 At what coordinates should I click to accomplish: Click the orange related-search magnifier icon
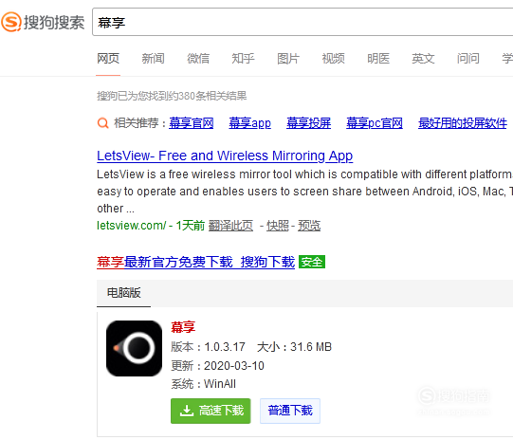102,123
